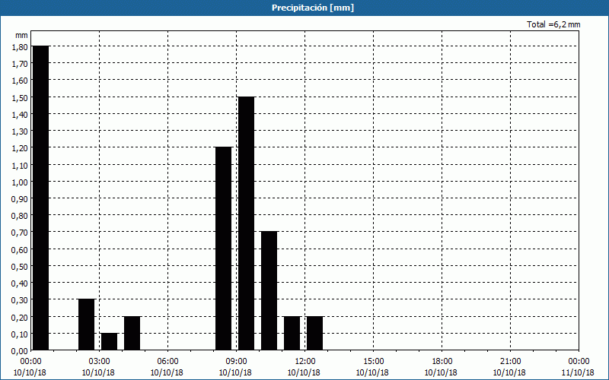Click the 'mm' unit label above y-axis
Viewport: 609px width, 380px height.
[22, 36]
